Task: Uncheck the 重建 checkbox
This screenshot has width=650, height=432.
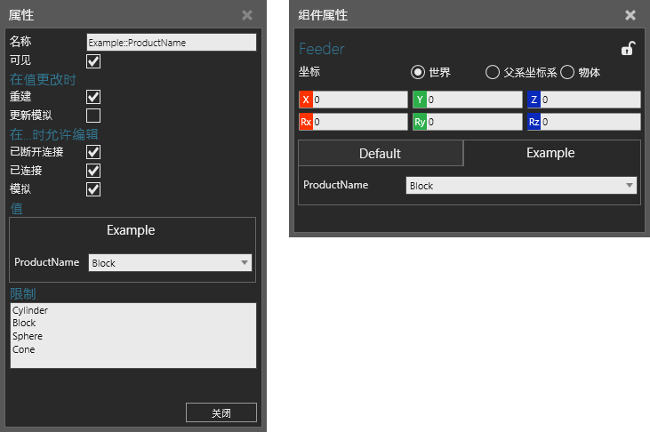Action: pos(93,97)
